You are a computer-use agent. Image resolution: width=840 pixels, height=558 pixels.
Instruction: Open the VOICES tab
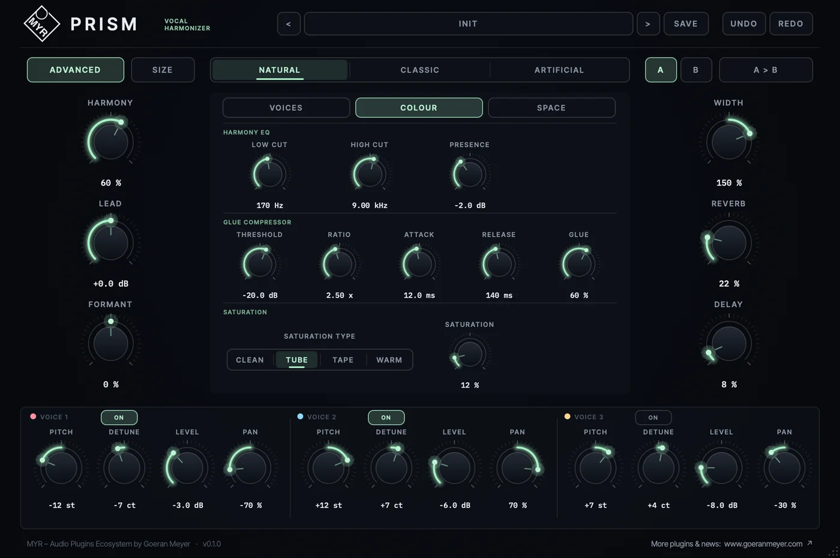click(286, 108)
